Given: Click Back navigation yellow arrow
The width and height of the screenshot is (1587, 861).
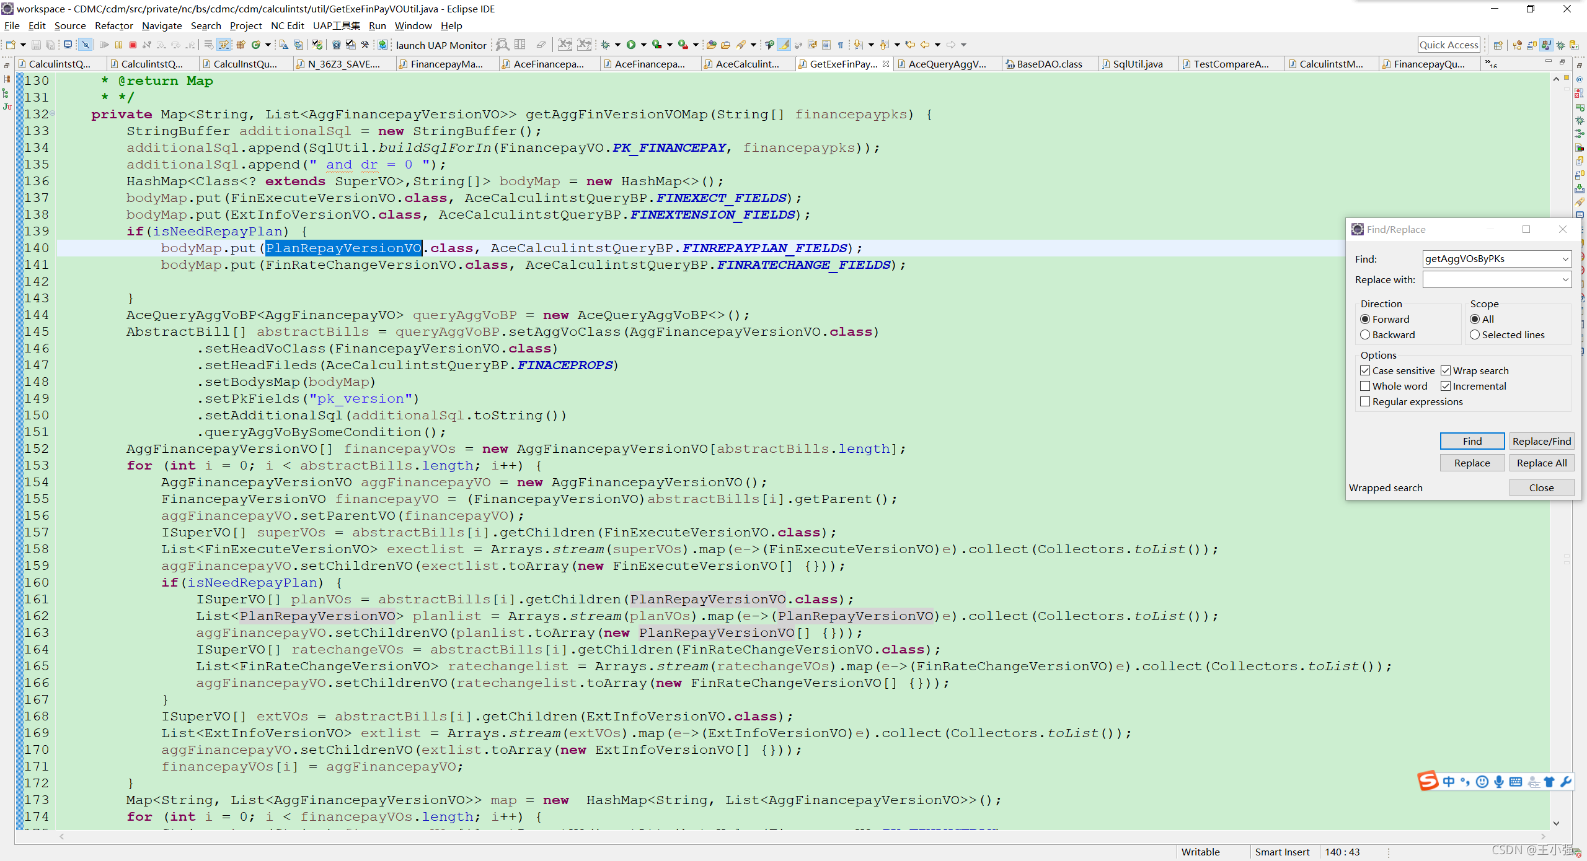Looking at the screenshot, I should point(925,45).
